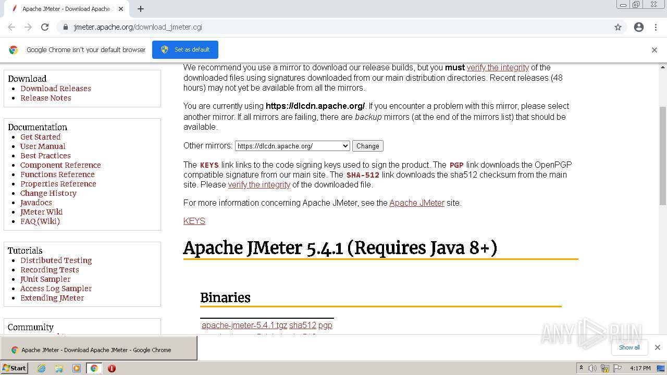This screenshot has width=667, height=375.
Task: Show hidden tray icons arrow
Action: pyautogui.click(x=581, y=368)
